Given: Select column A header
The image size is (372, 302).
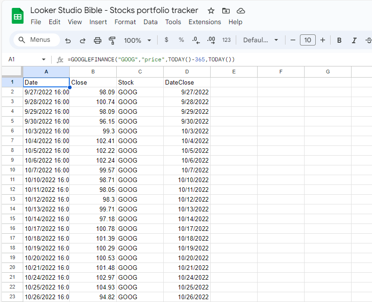Looking at the screenshot, I should click(46, 72).
